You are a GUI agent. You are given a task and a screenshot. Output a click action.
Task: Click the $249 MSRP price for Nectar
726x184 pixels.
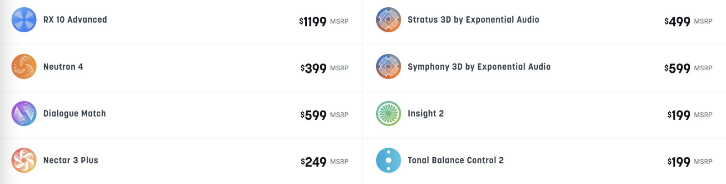[x=324, y=162]
